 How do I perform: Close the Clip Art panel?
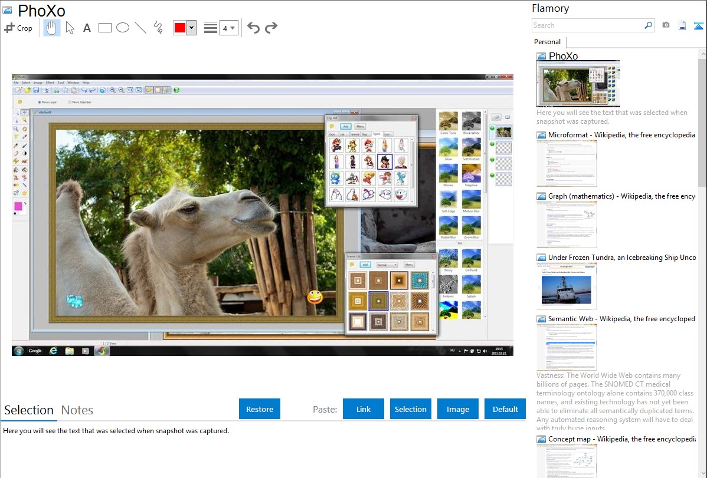(x=414, y=118)
